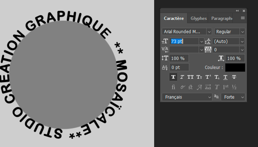Screen dimensions: 258x147
Task: Open the panel options hamburger menu
Action: pyautogui.click(x=243, y=18)
